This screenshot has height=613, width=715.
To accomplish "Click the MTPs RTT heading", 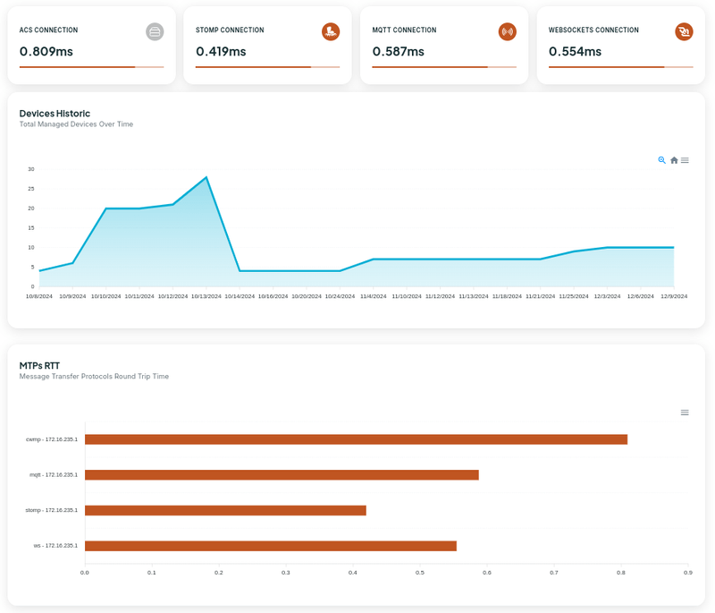I will click(39, 366).
